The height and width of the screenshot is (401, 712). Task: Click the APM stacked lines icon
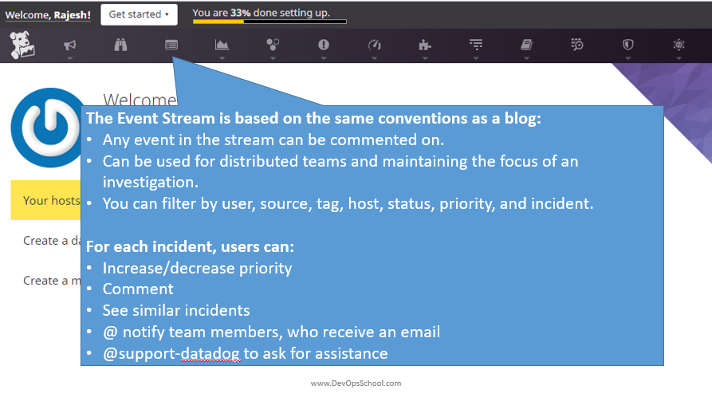476,45
